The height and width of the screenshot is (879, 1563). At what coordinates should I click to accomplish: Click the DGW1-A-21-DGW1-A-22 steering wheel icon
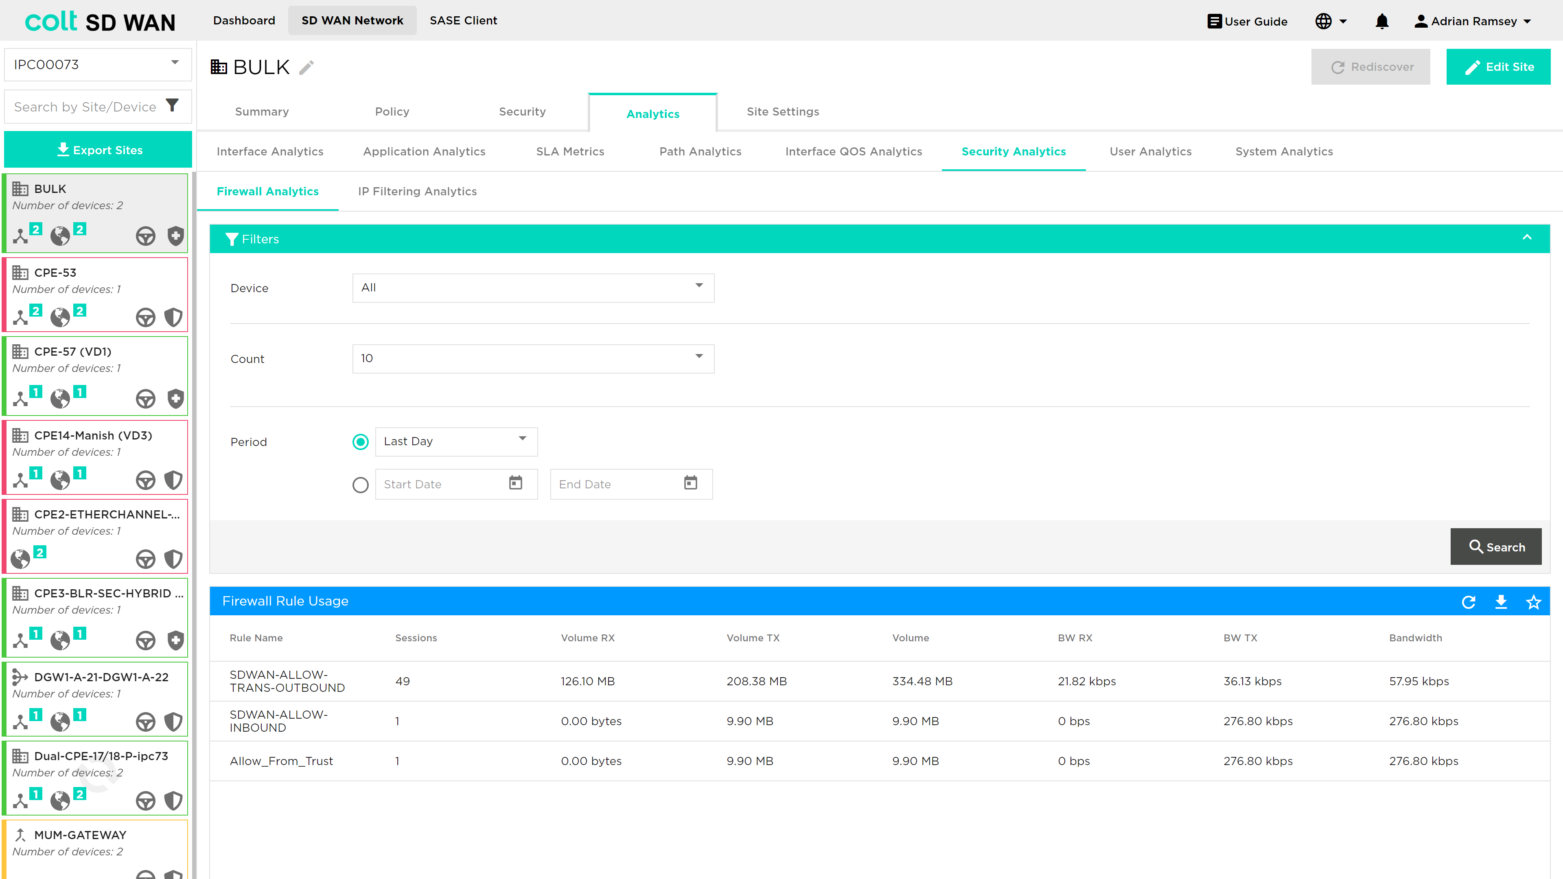[145, 722]
